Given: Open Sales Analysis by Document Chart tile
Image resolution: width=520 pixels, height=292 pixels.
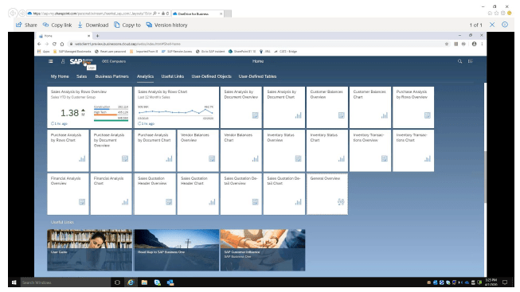Looking at the screenshot, I should (284, 107).
